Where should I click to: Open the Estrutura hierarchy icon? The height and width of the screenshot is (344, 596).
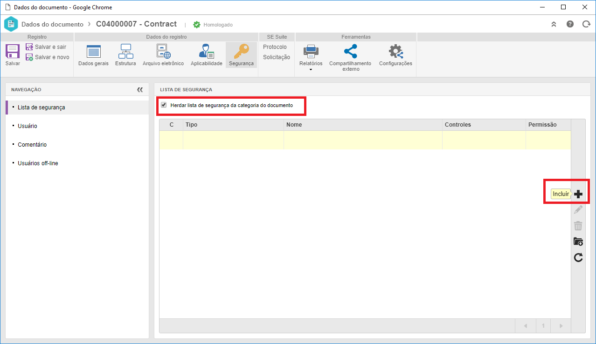point(125,51)
